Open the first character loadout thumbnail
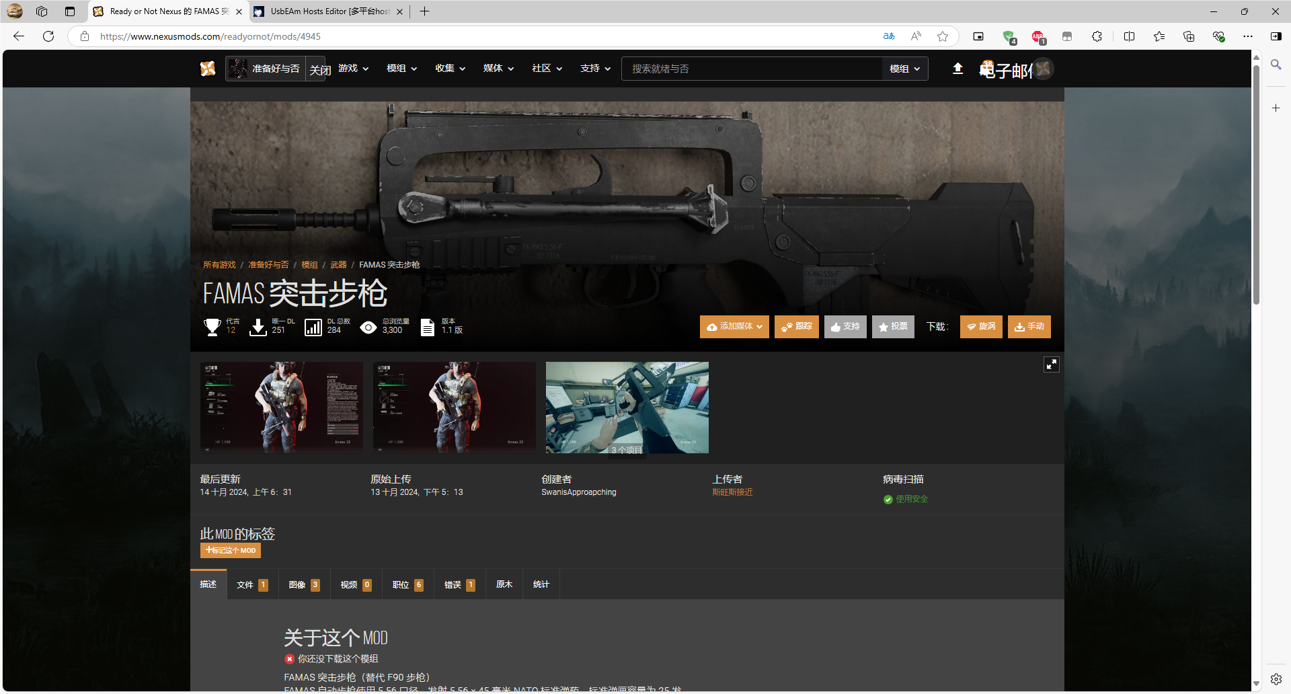This screenshot has height=694, width=1291. coord(282,408)
